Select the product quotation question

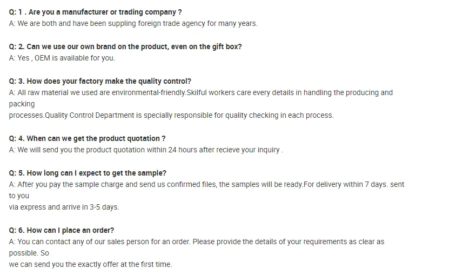[x=87, y=138]
